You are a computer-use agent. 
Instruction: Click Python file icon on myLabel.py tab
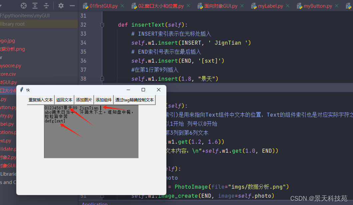pos(254,6)
